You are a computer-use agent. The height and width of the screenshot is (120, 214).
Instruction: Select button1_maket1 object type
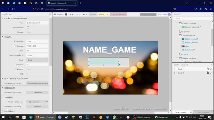[191, 39]
